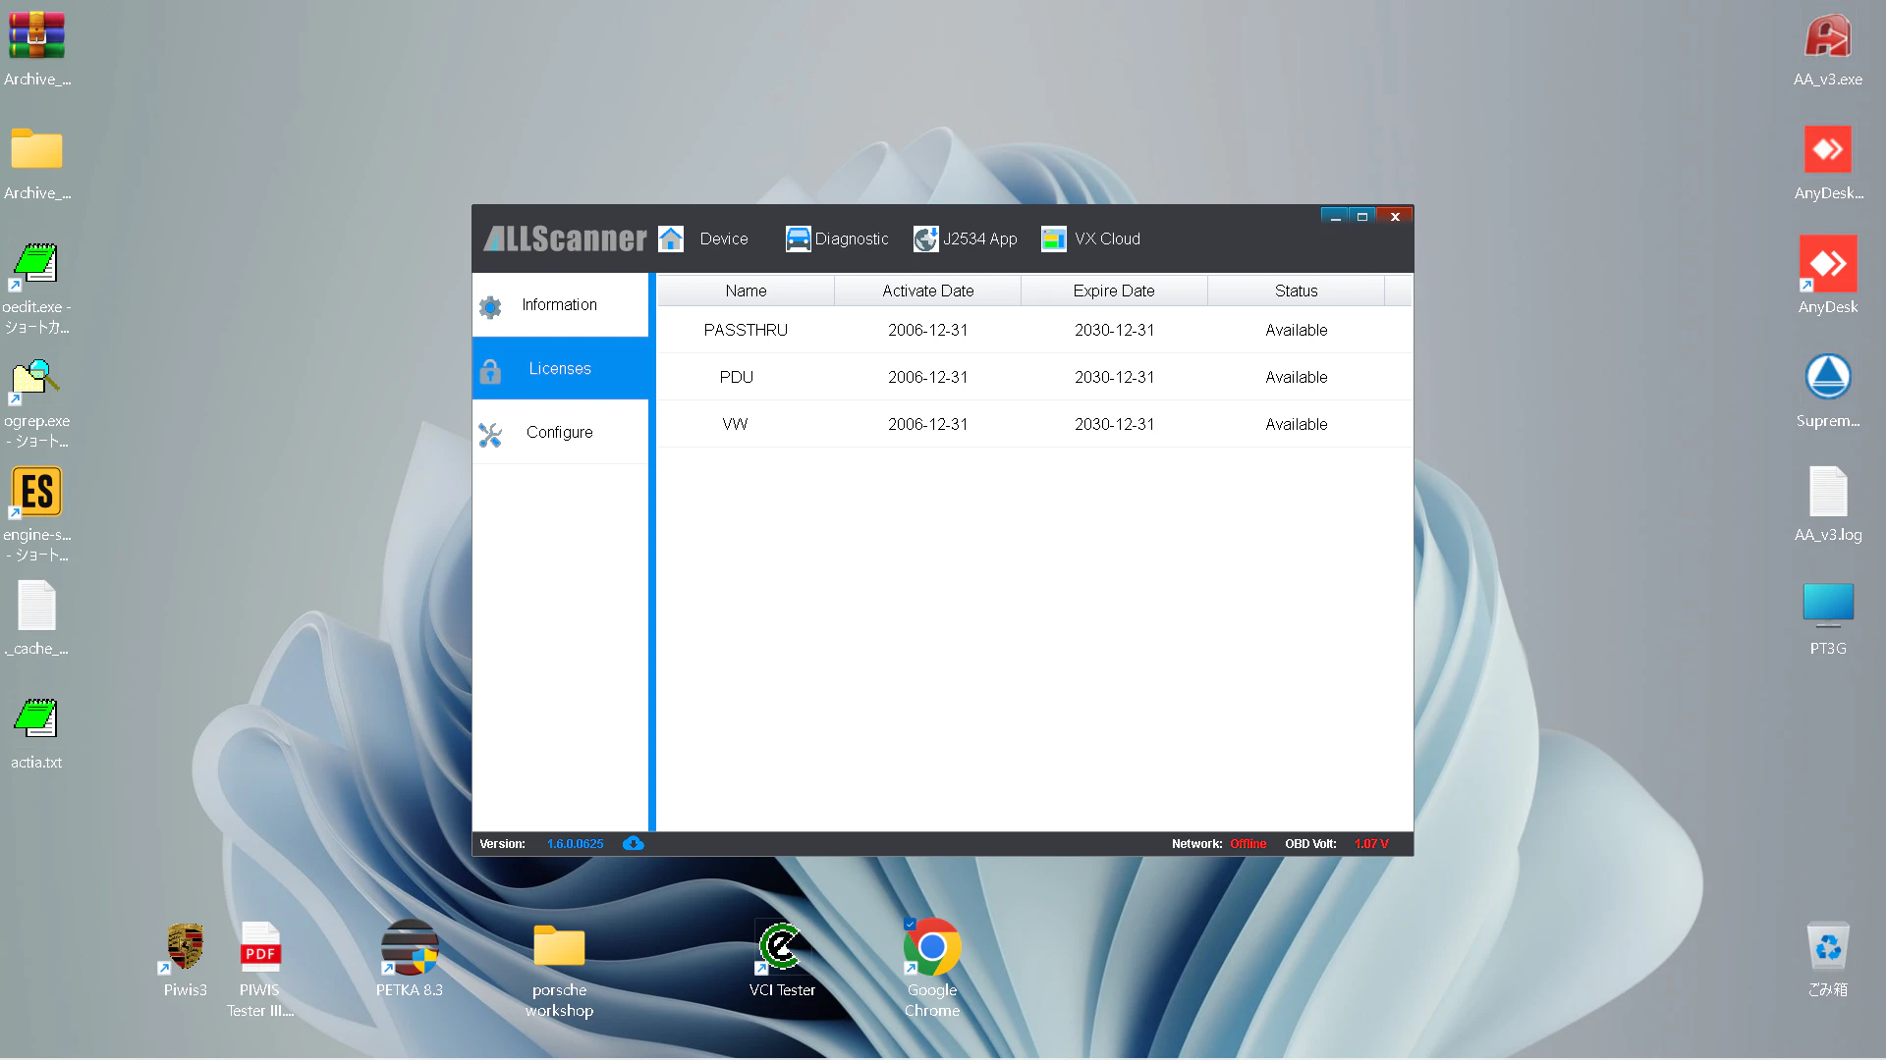Select the PETKA 8.3 desktop icon
The height and width of the screenshot is (1060, 1886).
pyautogui.click(x=410, y=946)
